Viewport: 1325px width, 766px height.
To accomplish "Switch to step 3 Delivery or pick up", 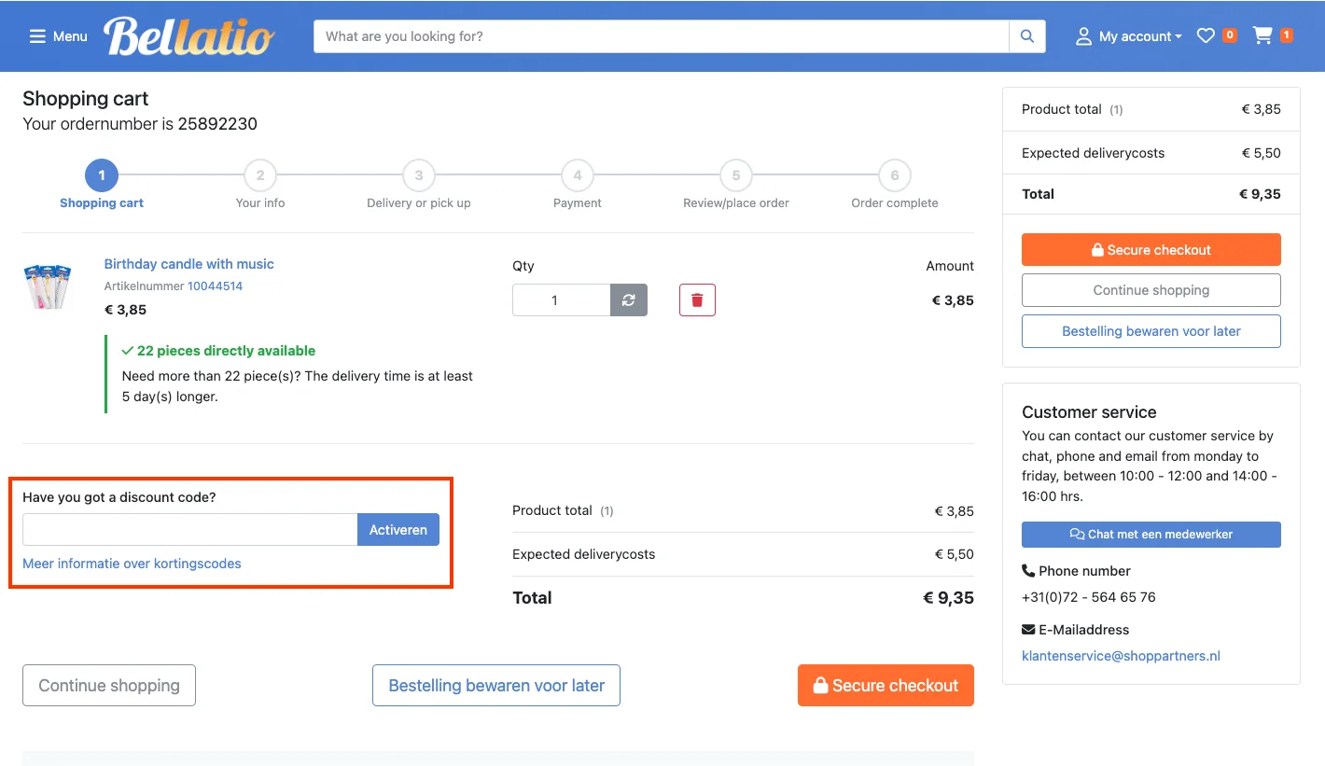I will pyautogui.click(x=418, y=175).
